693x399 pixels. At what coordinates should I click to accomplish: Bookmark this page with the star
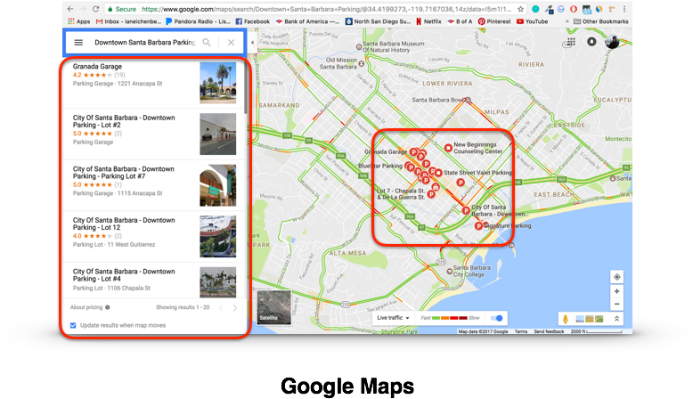[520, 9]
